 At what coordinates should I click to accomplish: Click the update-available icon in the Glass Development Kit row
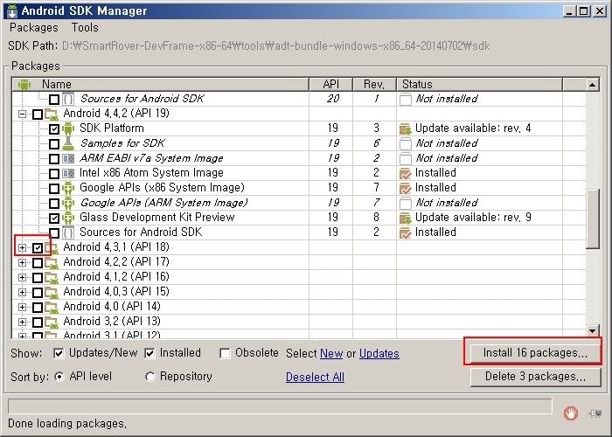pyautogui.click(x=406, y=218)
